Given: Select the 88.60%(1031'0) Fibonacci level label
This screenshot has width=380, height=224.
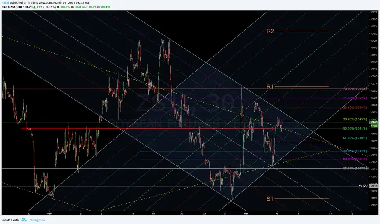Looking at the screenshot, I should coord(355,159).
